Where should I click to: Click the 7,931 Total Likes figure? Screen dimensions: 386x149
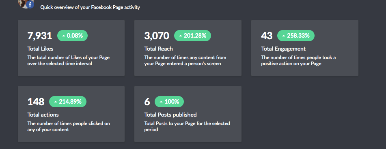pos(40,36)
